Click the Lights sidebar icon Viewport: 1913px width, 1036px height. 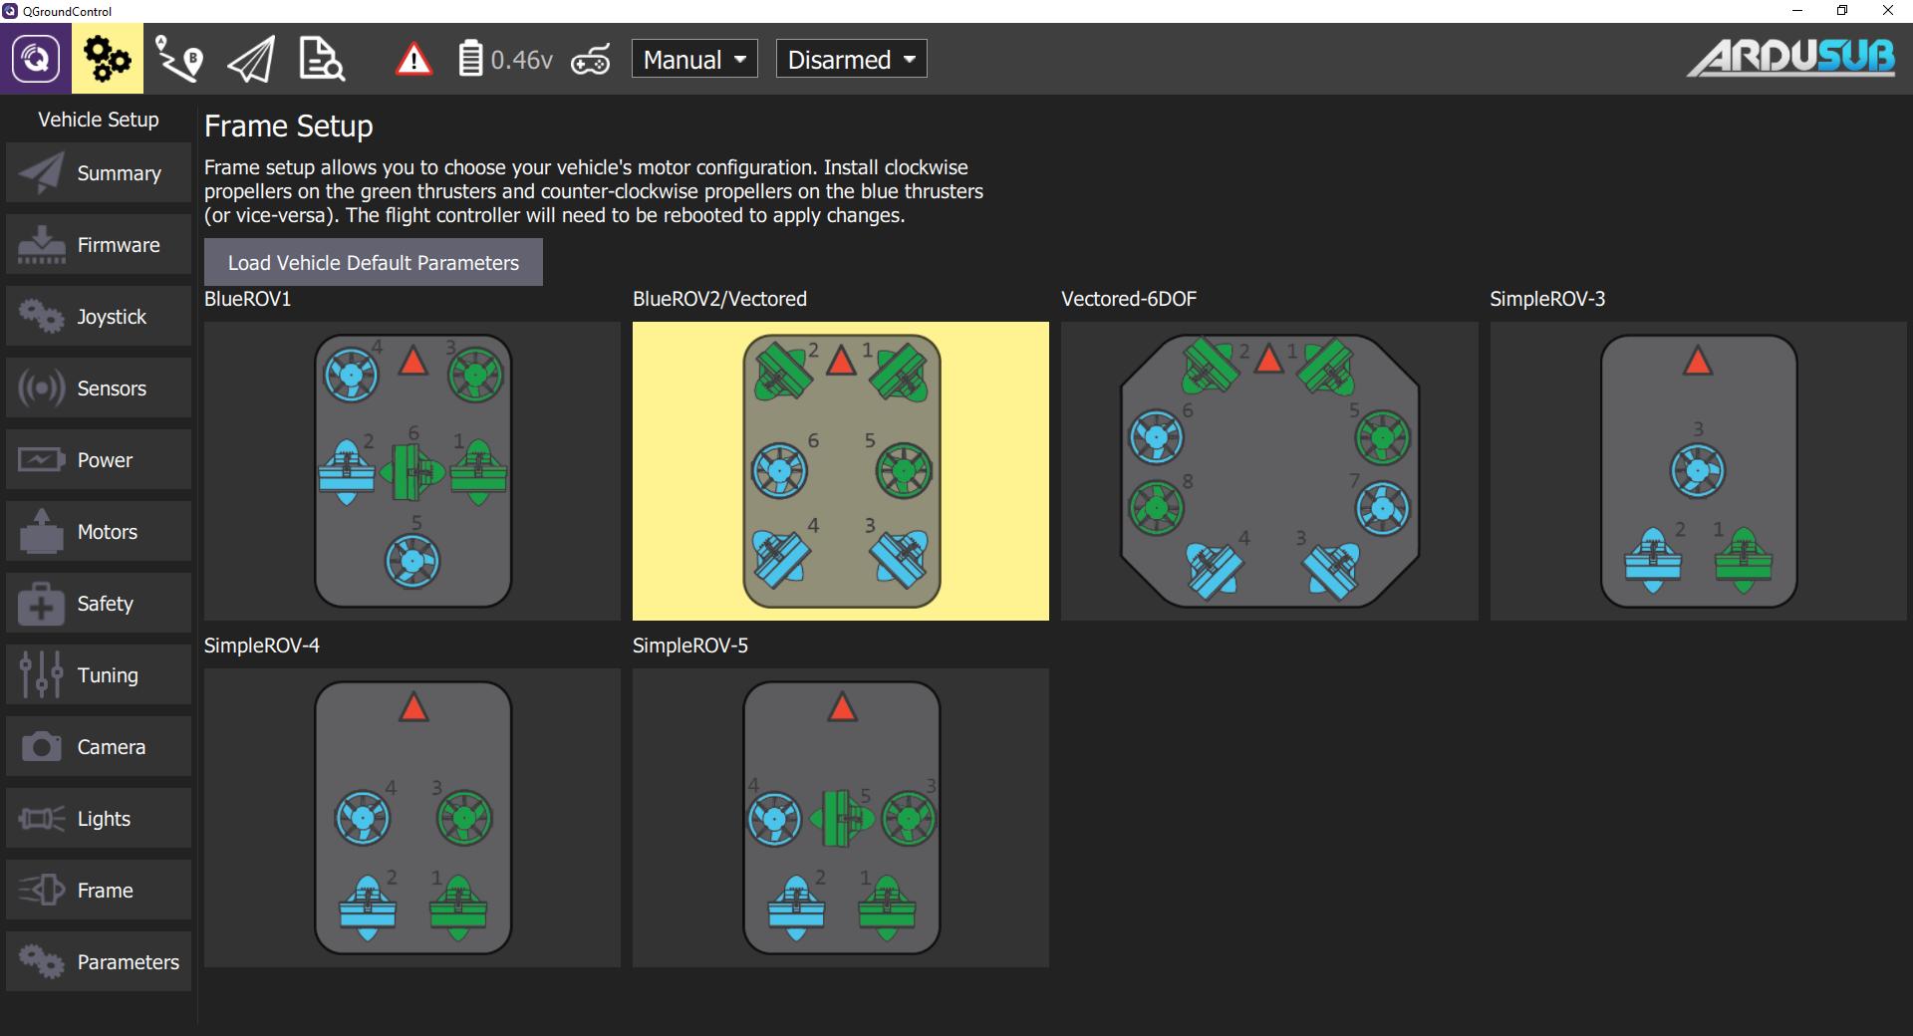tap(42, 818)
